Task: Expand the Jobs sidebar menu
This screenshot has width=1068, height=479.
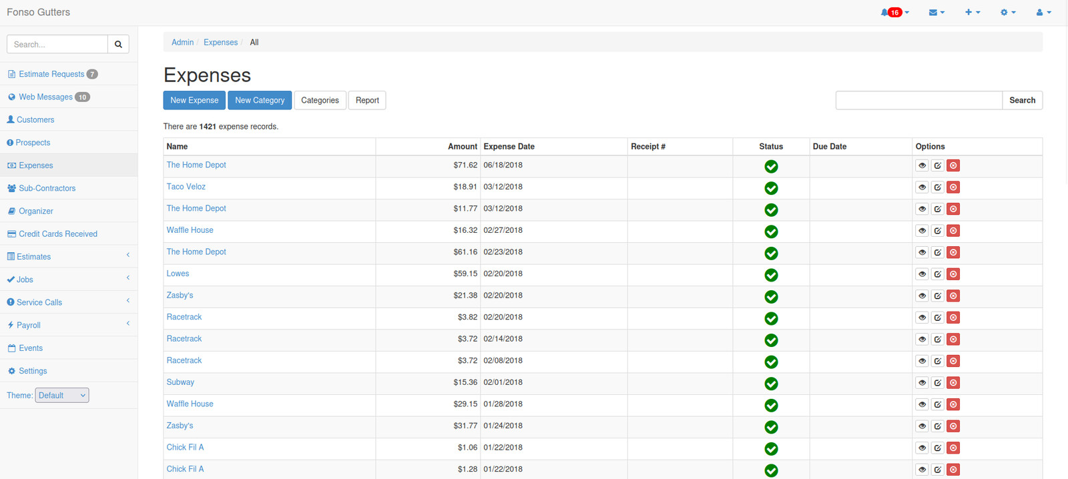Action: click(69, 280)
